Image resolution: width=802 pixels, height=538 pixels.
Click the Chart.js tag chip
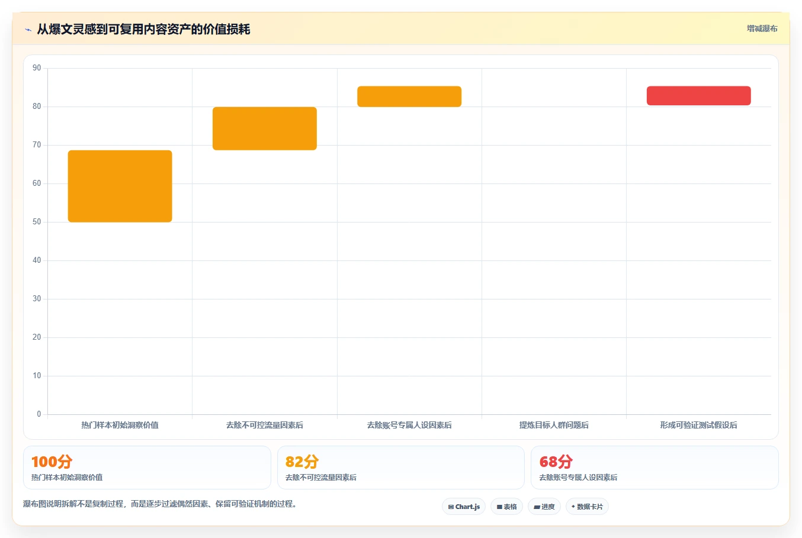tap(464, 507)
